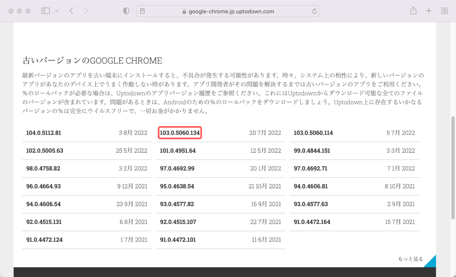This screenshot has height=277, width=456.
Task: Open the privacy report shield icon
Action: pos(126,11)
